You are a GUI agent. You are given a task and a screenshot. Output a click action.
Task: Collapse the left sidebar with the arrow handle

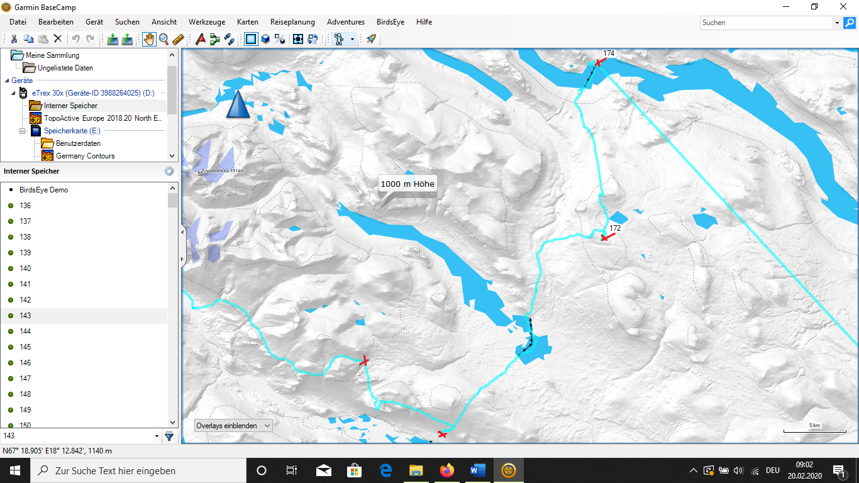tap(182, 232)
